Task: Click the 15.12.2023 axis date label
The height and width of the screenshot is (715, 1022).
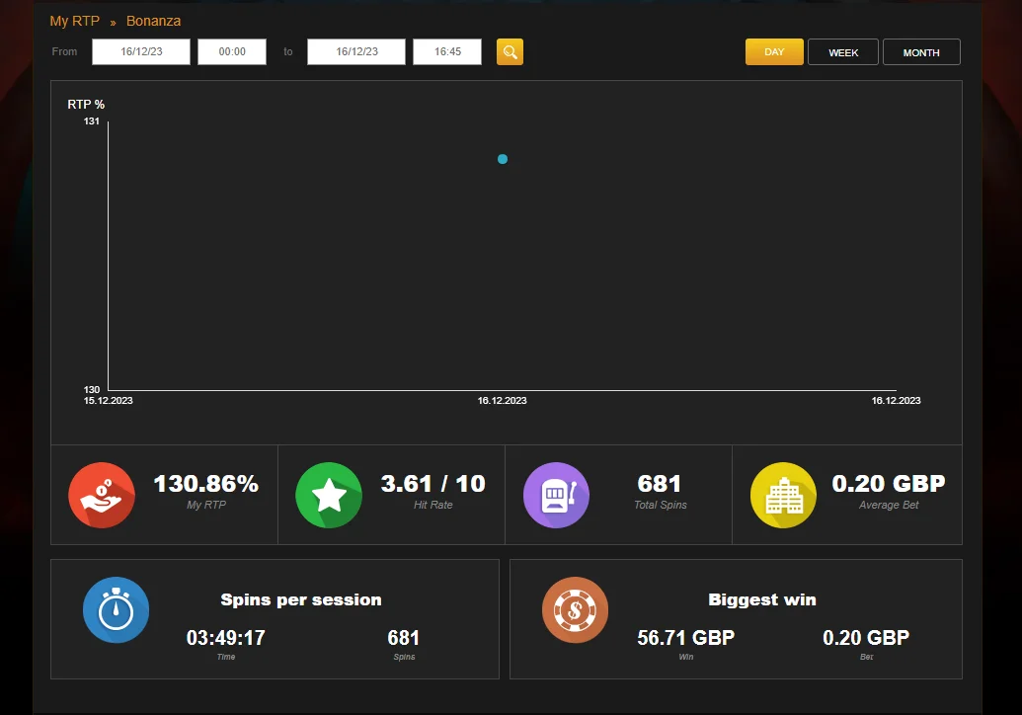Action: (109, 400)
